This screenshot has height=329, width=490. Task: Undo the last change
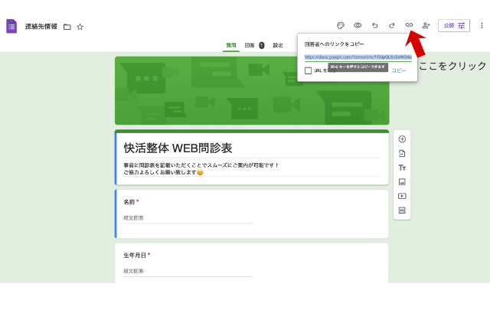click(x=374, y=25)
